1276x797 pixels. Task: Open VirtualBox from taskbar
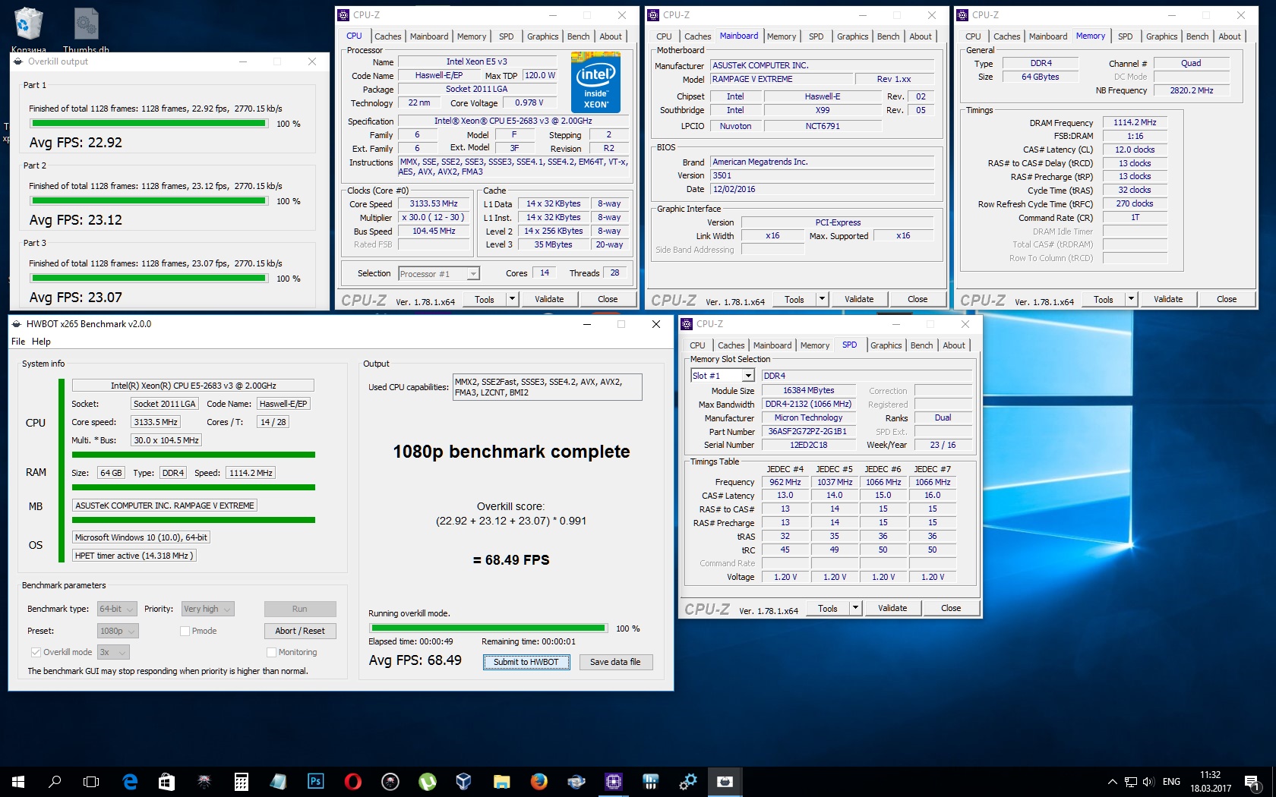(x=464, y=781)
